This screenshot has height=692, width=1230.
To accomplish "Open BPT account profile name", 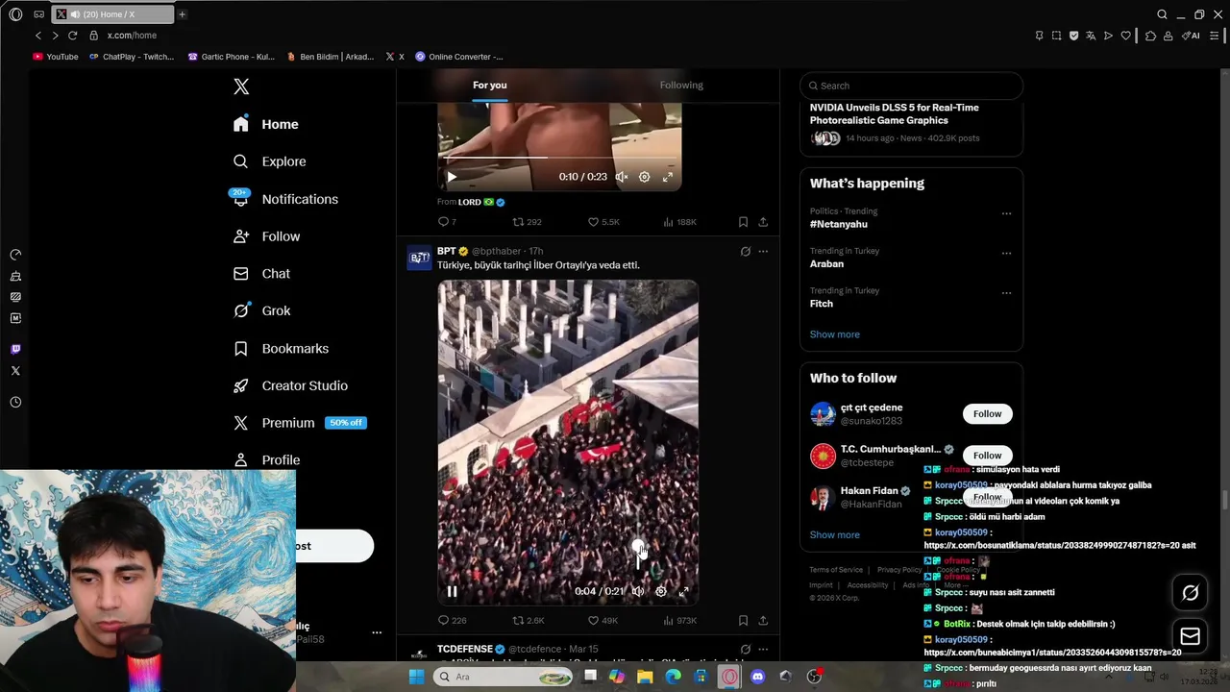I will pyautogui.click(x=446, y=251).
